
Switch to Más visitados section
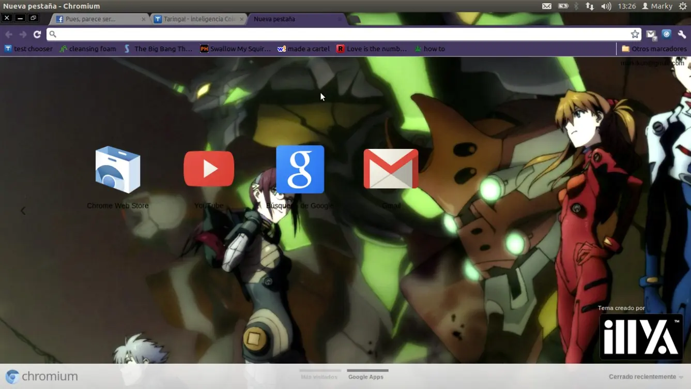pyautogui.click(x=319, y=375)
